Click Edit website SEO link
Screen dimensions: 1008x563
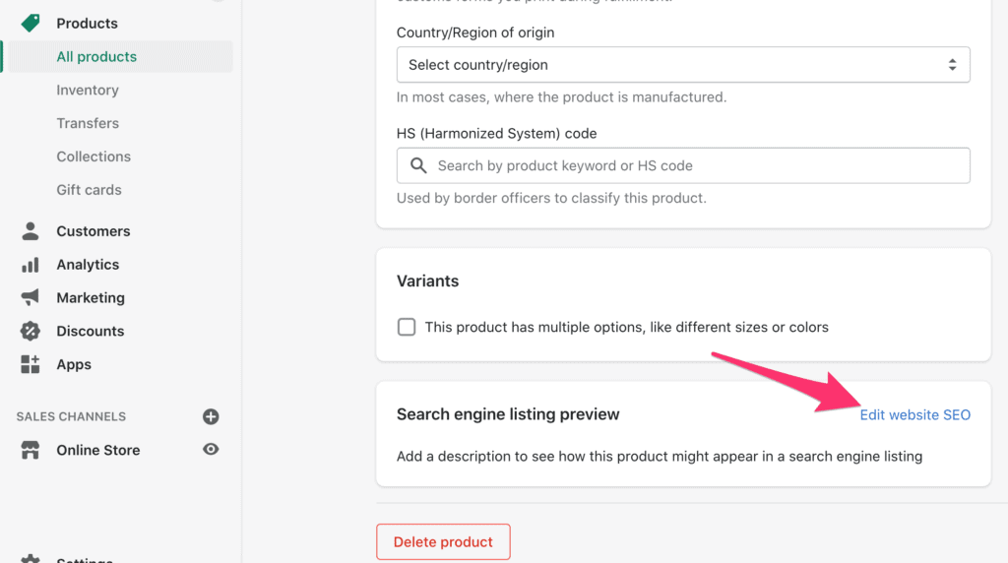915,415
